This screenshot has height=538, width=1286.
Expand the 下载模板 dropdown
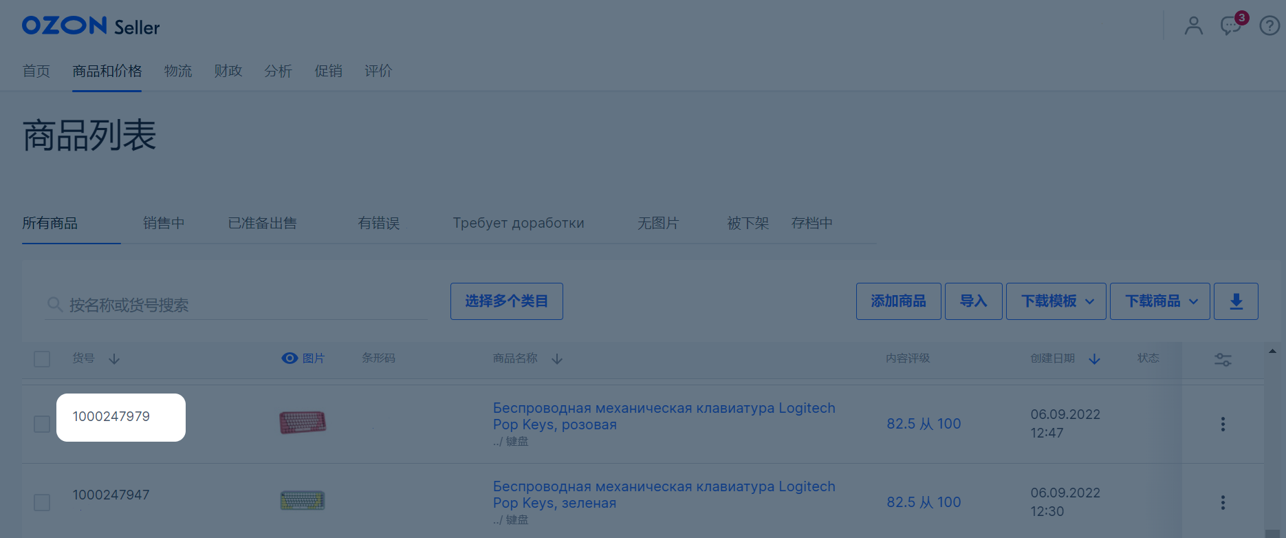(x=1056, y=301)
